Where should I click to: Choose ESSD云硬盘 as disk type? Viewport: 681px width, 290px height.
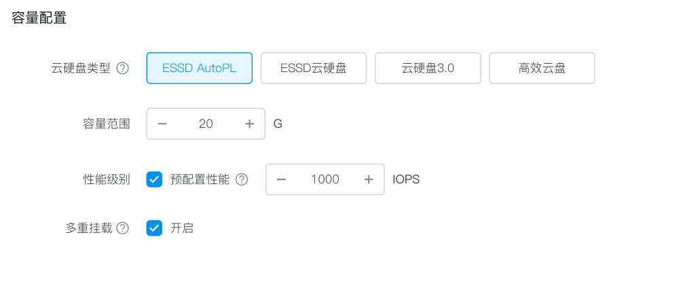tap(314, 68)
